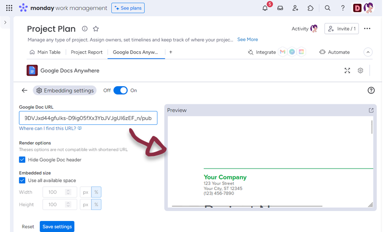Screen dimensions: 384x232
Task: Expand the widget to fullscreen
Action: 348,71
